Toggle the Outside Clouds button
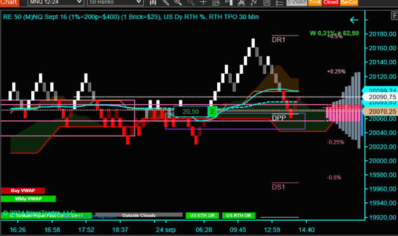This screenshot has height=236, width=398. 139,215
